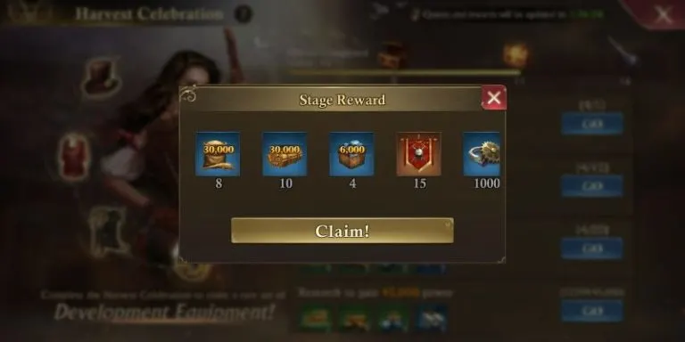Select the 30,000 food sack reward
Viewport: 685px width, 342px height.
click(x=218, y=154)
